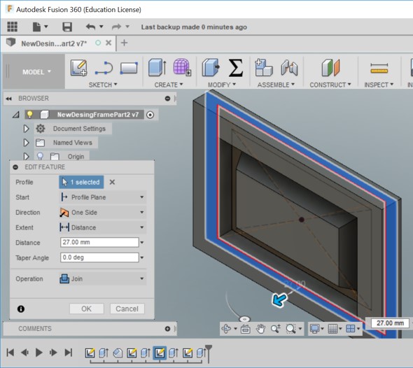
Task: Open Display Settings monitor icon
Action: point(315,329)
